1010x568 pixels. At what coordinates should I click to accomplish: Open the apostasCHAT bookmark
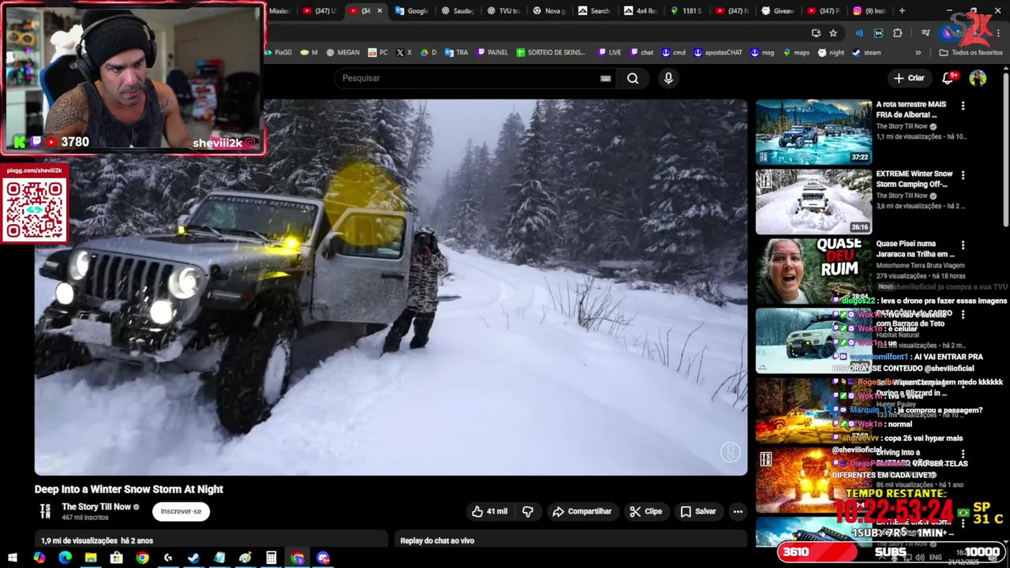718,53
